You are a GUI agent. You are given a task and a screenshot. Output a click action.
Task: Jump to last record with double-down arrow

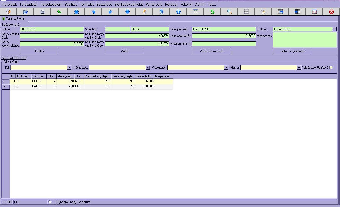(x=127, y=12)
